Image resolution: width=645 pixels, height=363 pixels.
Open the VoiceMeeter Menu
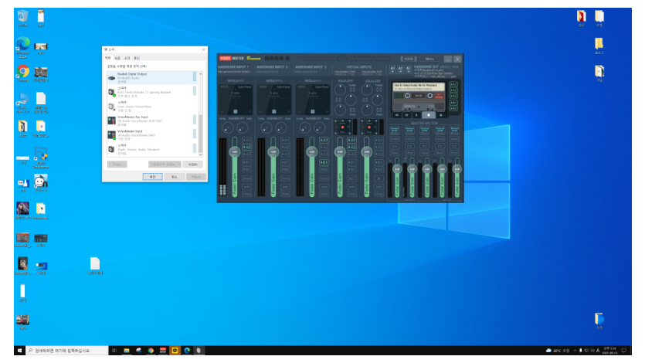tap(429, 59)
